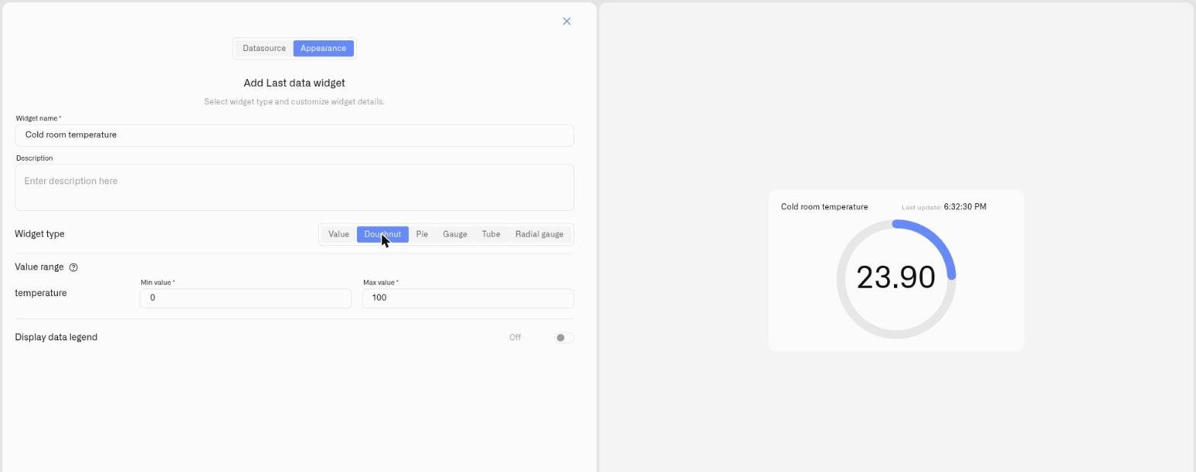Open the Value range help icon
Viewport: 1196px width, 472px height.
point(73,267)
